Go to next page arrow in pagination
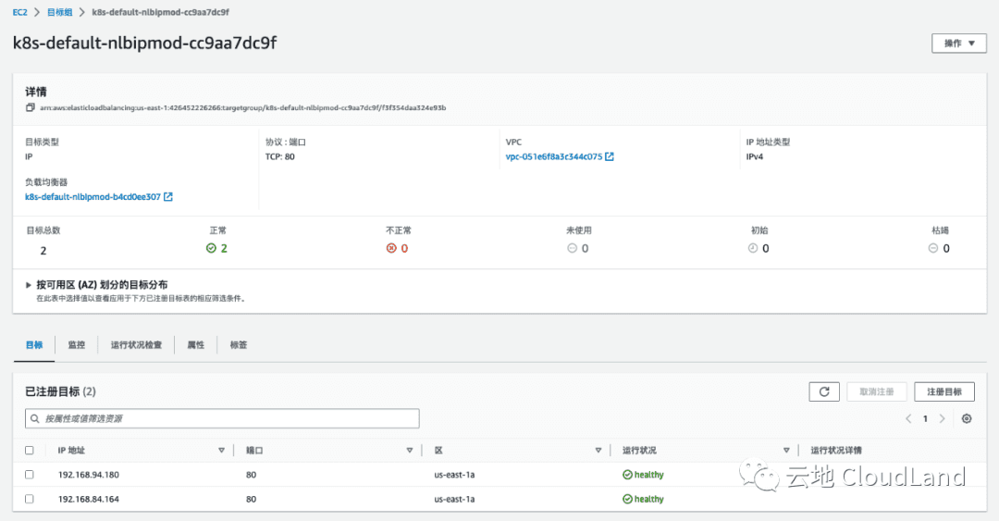 (943, 418)
